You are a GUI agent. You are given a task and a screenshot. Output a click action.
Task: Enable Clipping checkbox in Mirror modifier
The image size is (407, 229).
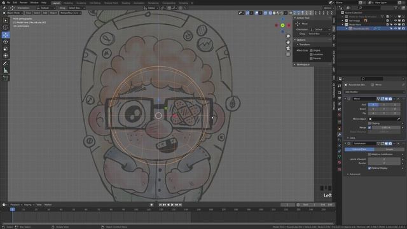click(x=369, y=123)
